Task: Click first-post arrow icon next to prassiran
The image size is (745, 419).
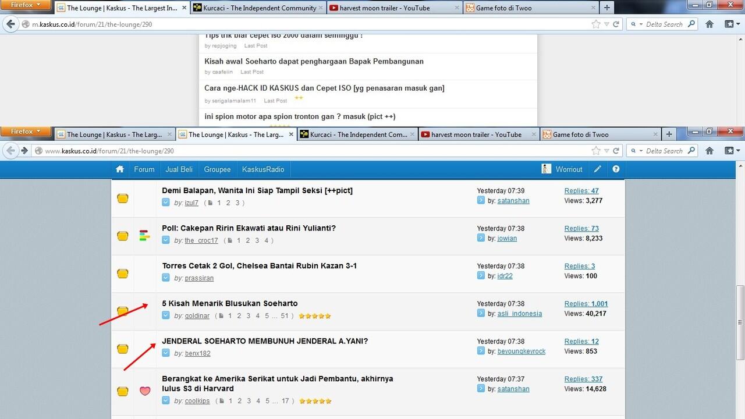Action: point(166,278)
